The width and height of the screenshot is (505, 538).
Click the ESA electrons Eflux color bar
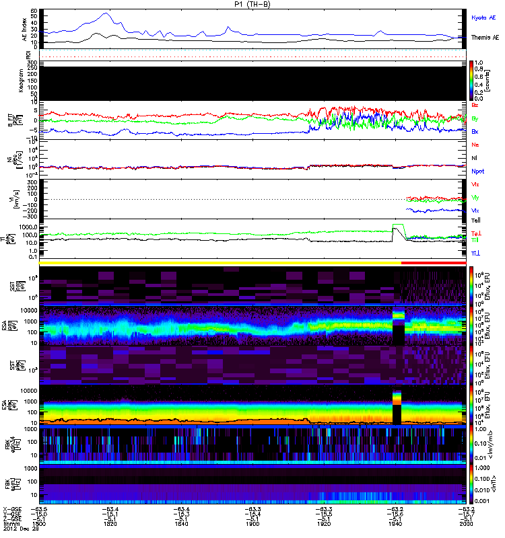(471, 405)
